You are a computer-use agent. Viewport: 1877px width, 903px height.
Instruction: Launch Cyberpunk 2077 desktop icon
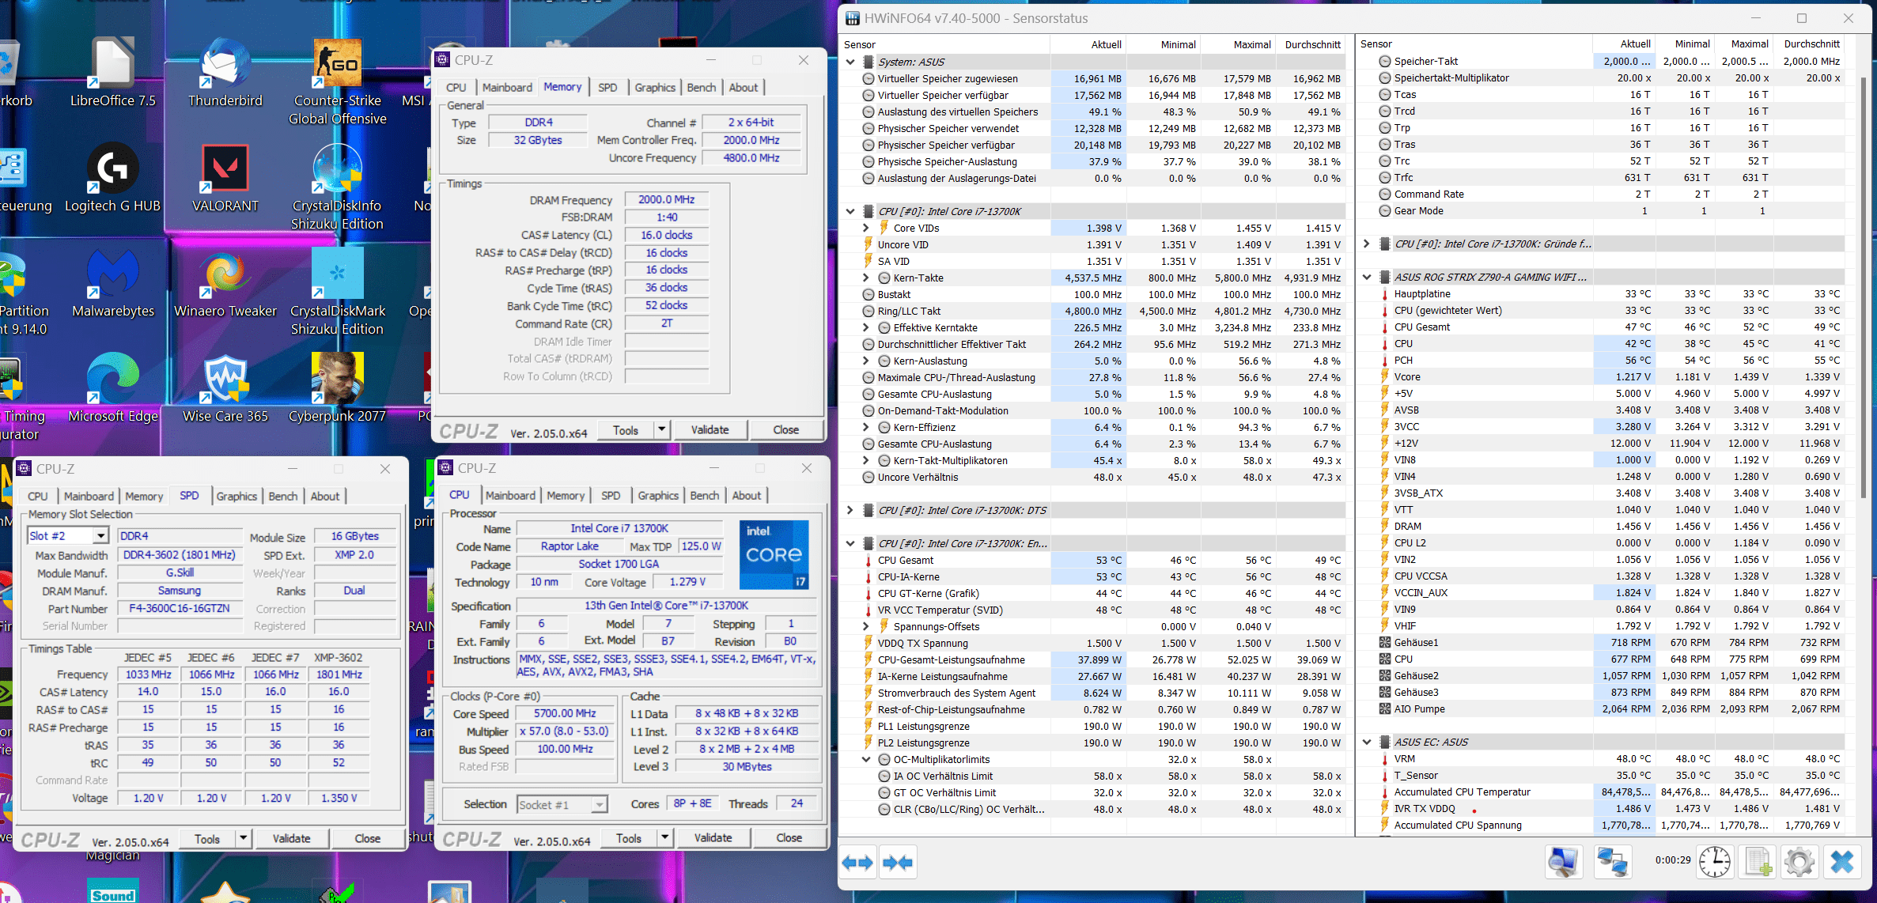pos(338,388)
